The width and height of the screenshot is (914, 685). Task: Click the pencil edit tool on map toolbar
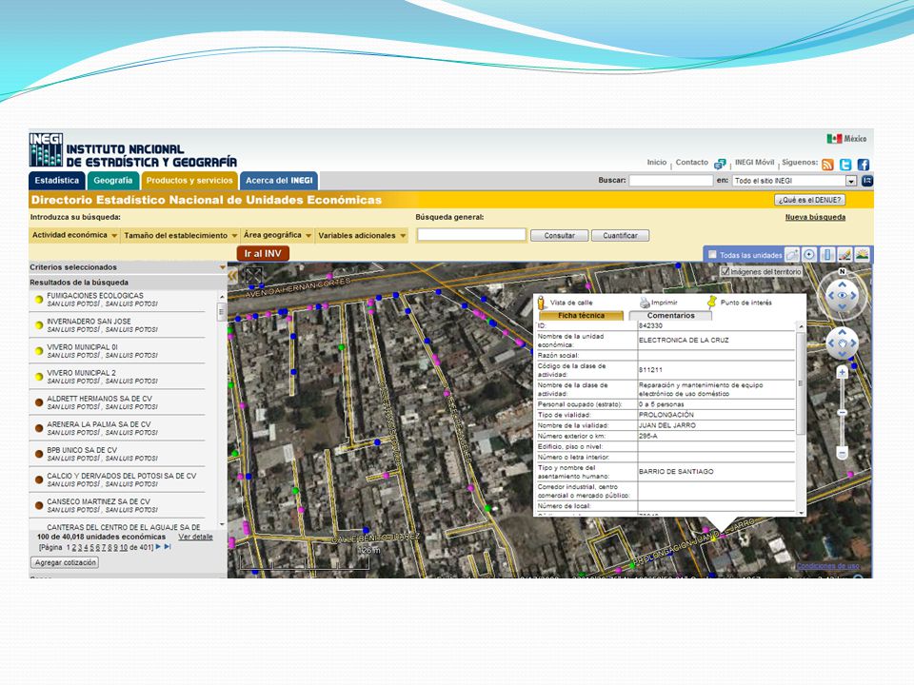[x=844, y=255]
